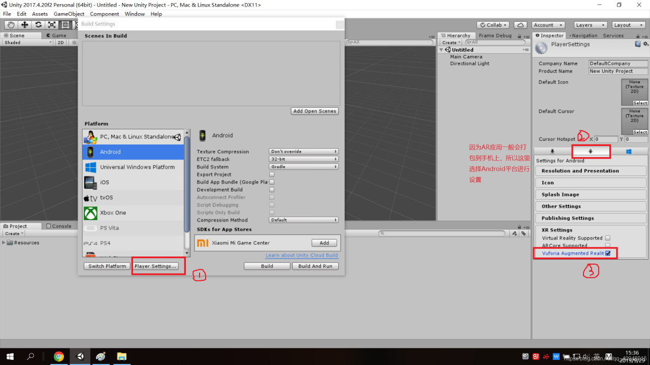Open the Cloud services button

pyautogui.click(x=520, y=25)
